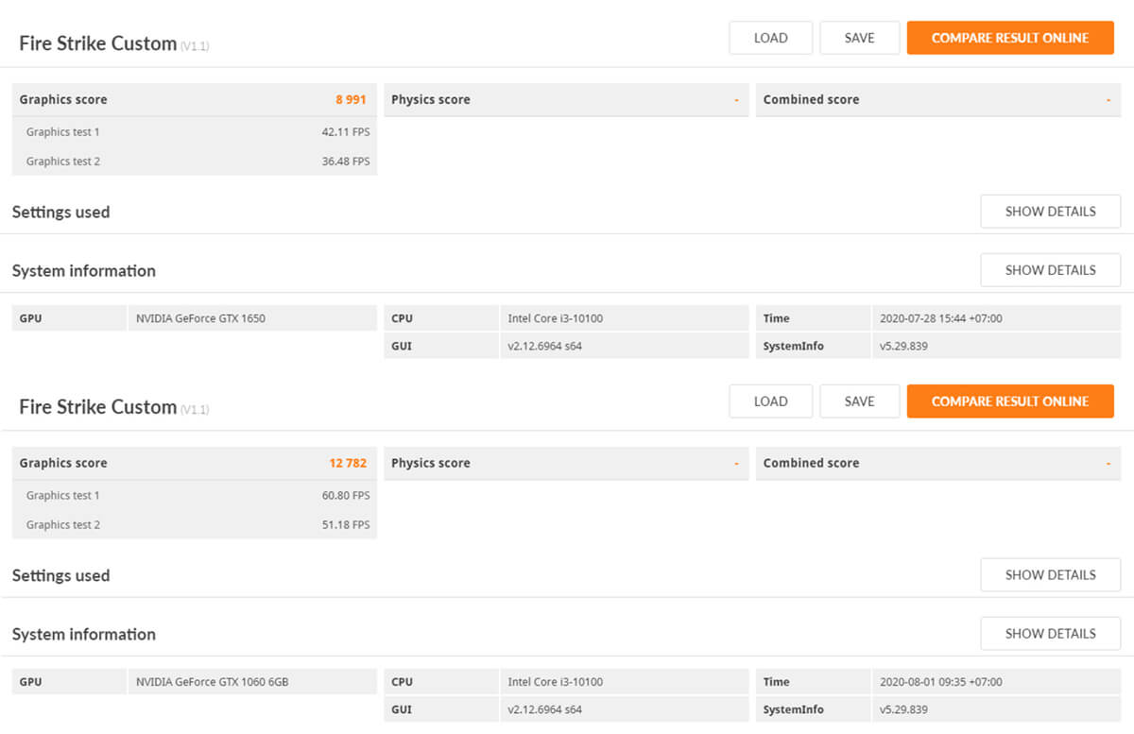Click the 2020-08-01 09:35 time value

tap(940, 682)
